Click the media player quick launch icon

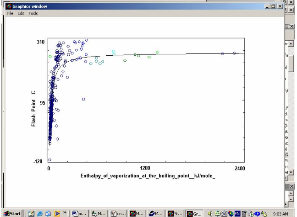click(57, 213)
